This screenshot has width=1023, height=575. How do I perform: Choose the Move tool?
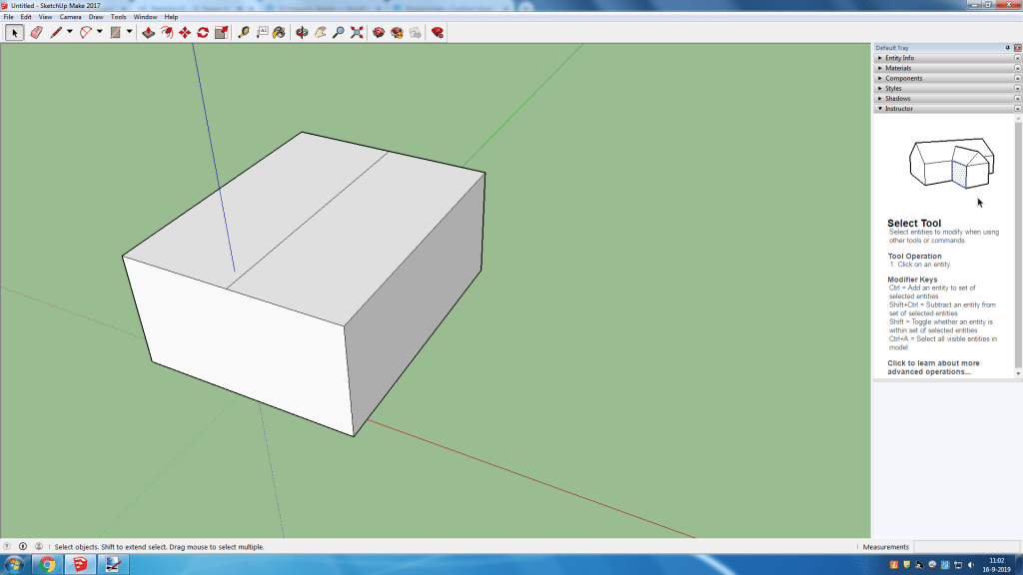[185, 33]
